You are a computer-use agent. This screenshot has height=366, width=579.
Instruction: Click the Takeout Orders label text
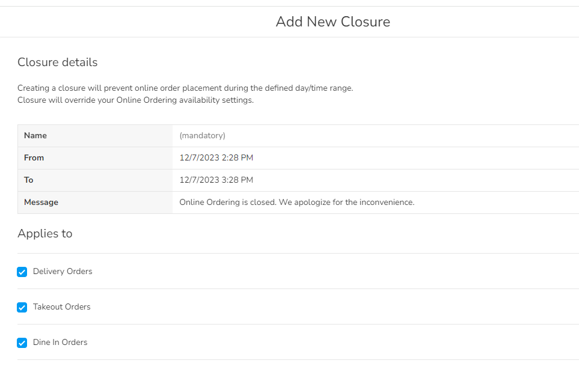point(61,307)
